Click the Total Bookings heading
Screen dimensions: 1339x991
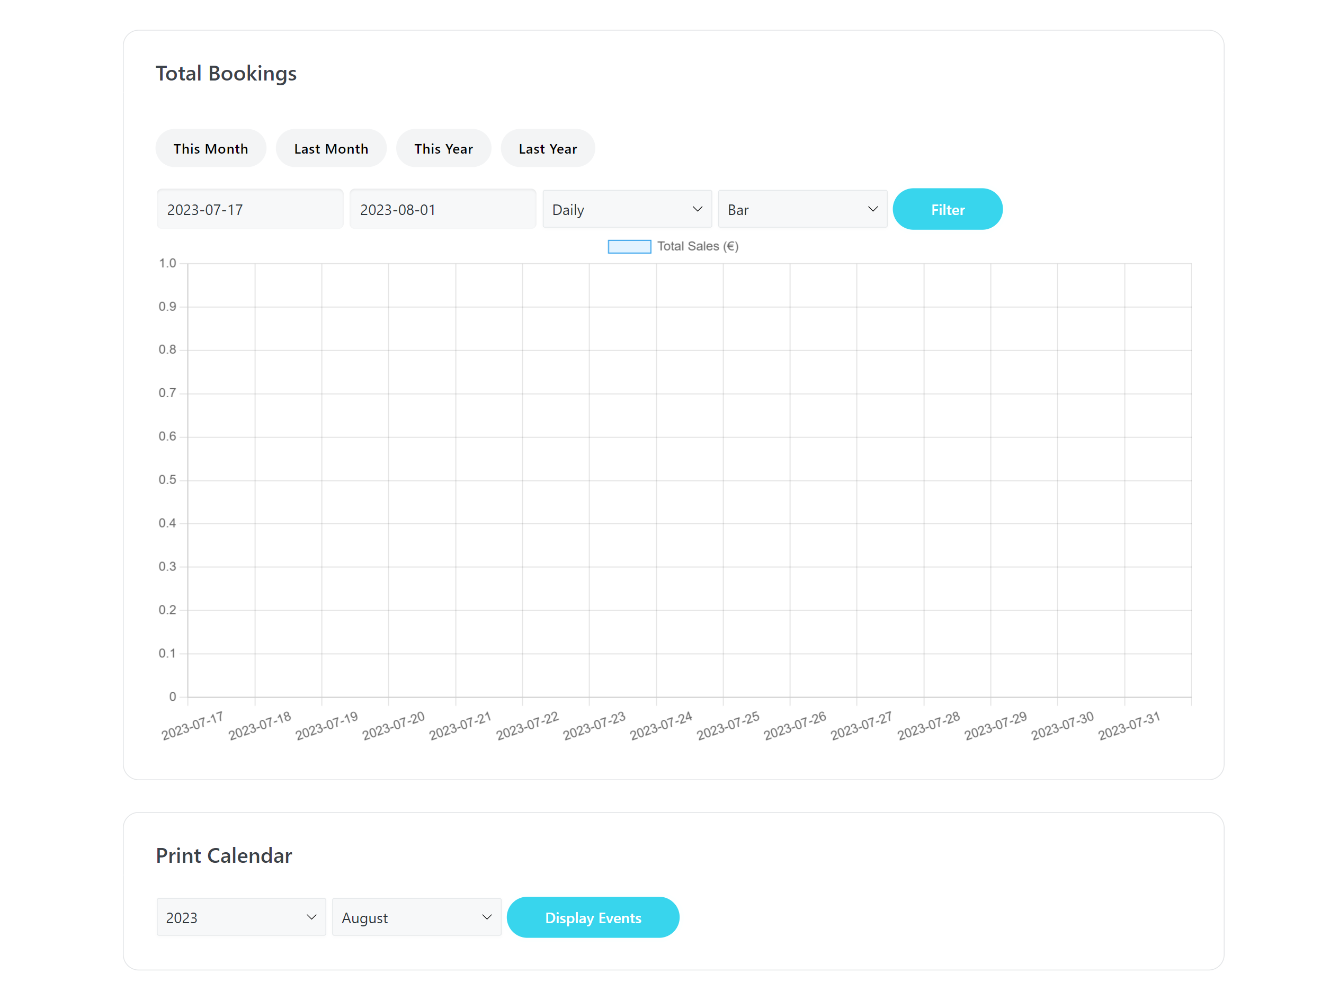click(x=226, y=73)
